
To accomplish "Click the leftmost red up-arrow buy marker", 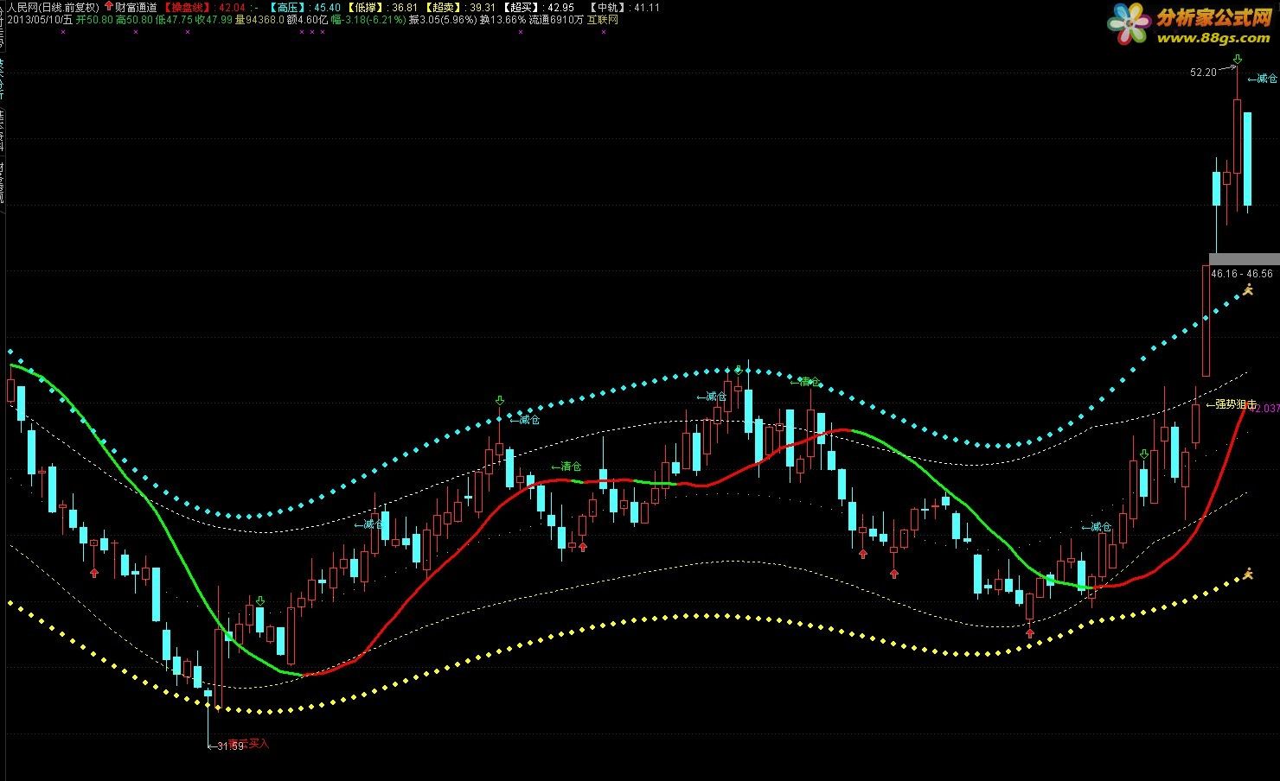I will pyautogui.click(x=94, y=572).
